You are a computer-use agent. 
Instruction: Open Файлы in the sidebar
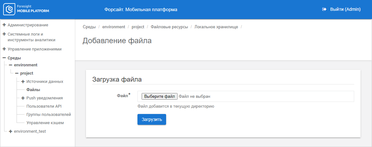(33, 90)
